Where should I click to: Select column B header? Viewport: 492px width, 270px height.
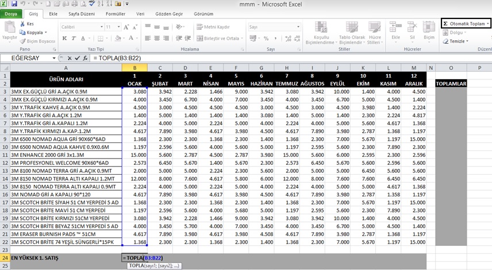pyautogui.click(x=134, y=68)
